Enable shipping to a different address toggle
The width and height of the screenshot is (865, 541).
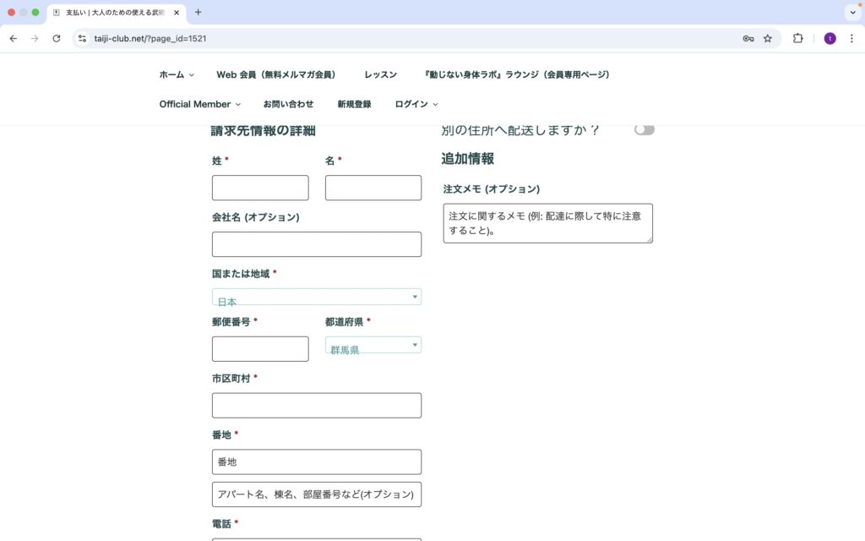(x=645, y=129)
